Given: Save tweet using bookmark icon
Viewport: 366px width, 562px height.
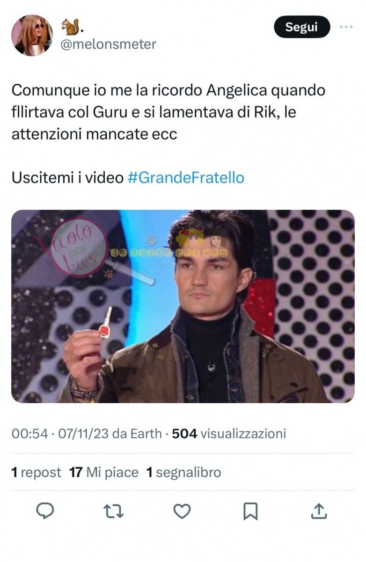Looking at the screenshot, I should [250, 511].
